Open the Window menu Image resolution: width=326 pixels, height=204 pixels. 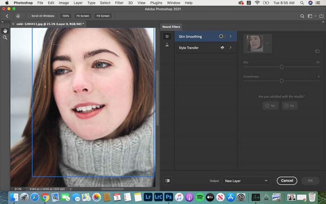click(x=173, y=3)
